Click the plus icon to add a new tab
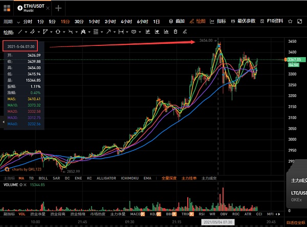 pos(59,8)
